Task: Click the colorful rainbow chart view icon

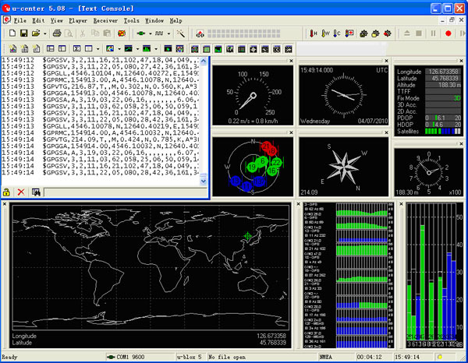Action: pyautogui.click(x=110, y=48)
